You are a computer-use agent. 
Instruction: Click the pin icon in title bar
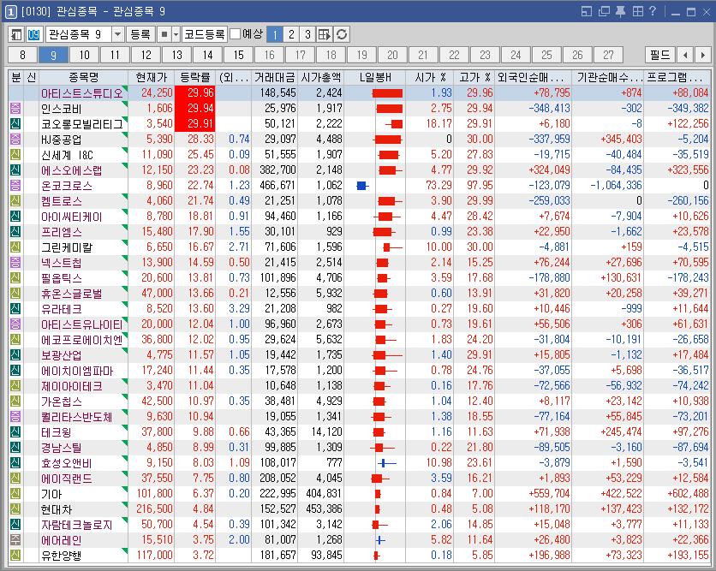[x=621, y=11]
